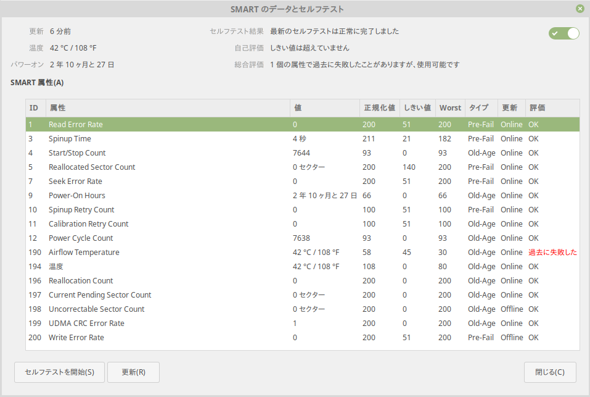Select the Spinup Time attribute row
Screen dimensions: 590x397
[x=303, y=139]
